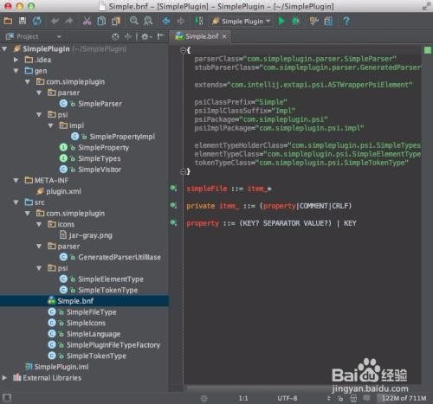Image resolution: width=433 pixels, height=404 pixels.
Task: Click the Paste icon in toolbar
Action: [x=116, y=21]
